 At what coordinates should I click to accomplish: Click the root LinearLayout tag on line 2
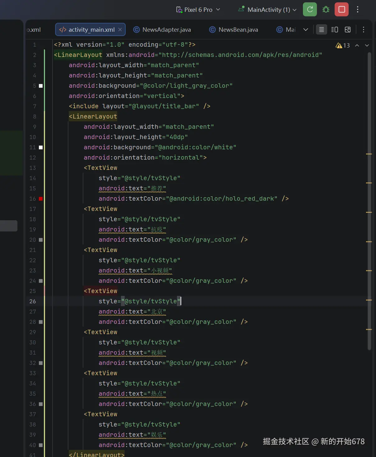pyautogui.click(x=78, y=55)
